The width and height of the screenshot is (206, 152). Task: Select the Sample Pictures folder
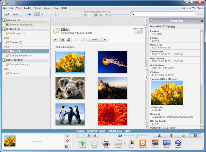(x=26, y=55)
